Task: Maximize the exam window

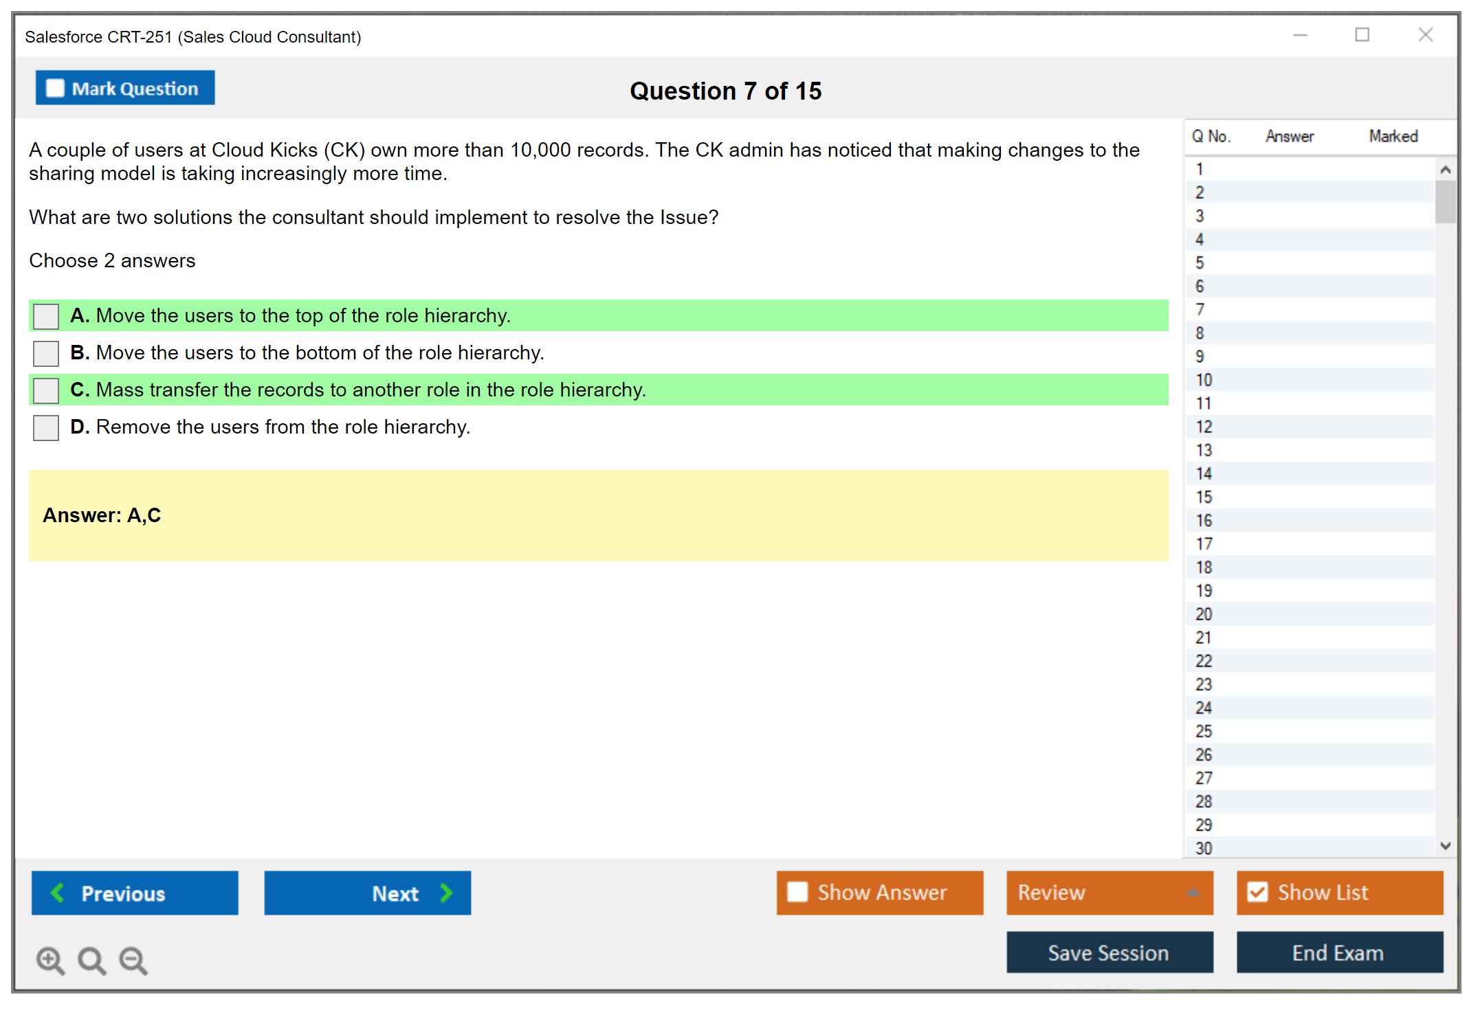Action: tap(1362, 35)
